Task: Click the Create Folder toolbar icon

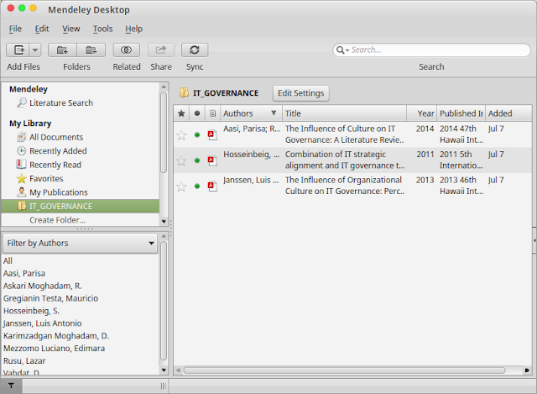Action: click(x=62, y=50)
